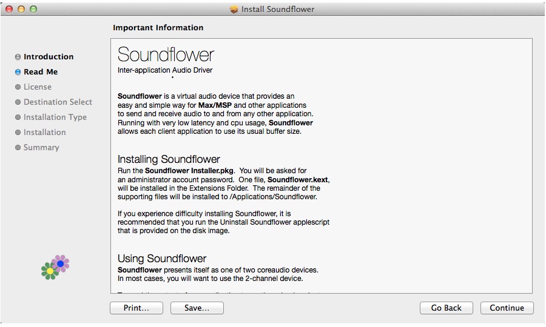Click the Destination Select step label
The width and height of the screenshot is (546, 327).
tap(58, 102)
